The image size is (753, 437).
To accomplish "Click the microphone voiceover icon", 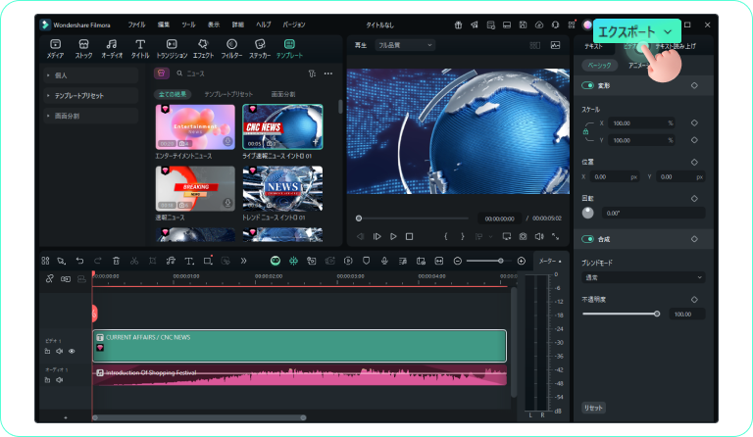I will pos(384,261).
